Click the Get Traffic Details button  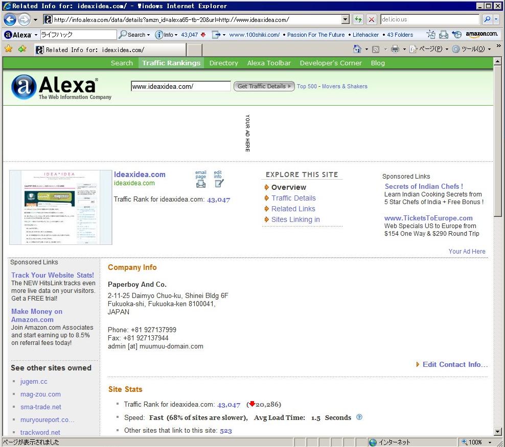(264, 86)
